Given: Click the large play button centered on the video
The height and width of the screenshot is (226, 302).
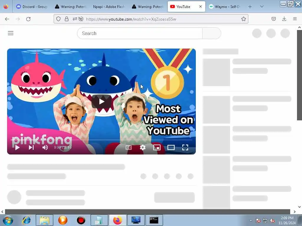Looking at the screenshot, I should [x=101, y=102].
